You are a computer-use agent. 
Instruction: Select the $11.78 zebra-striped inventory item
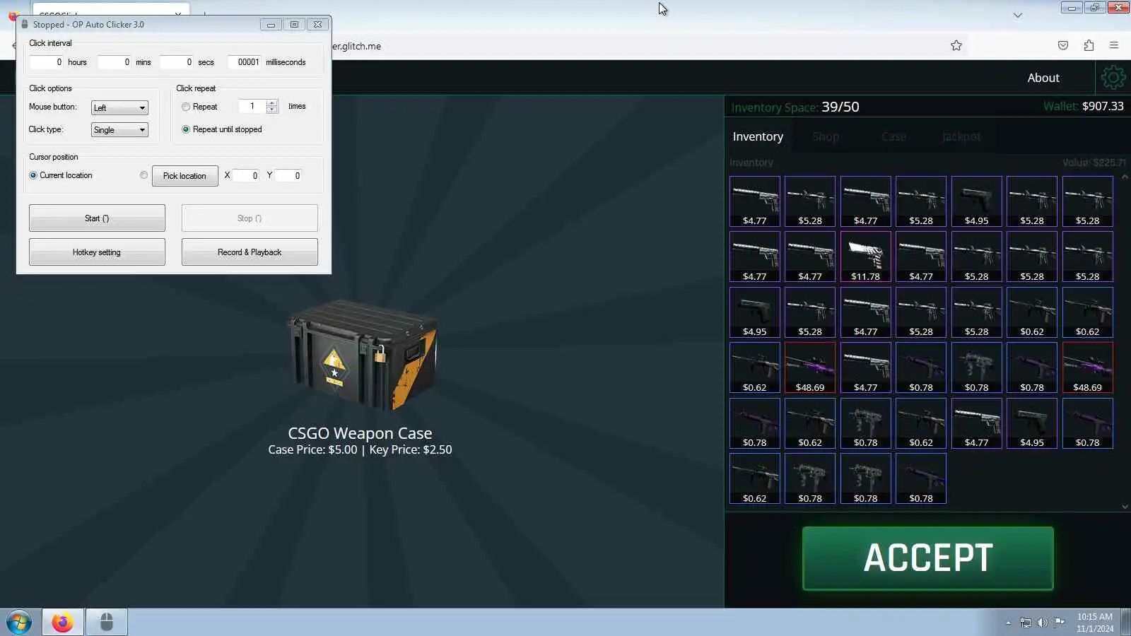point(866,257)
